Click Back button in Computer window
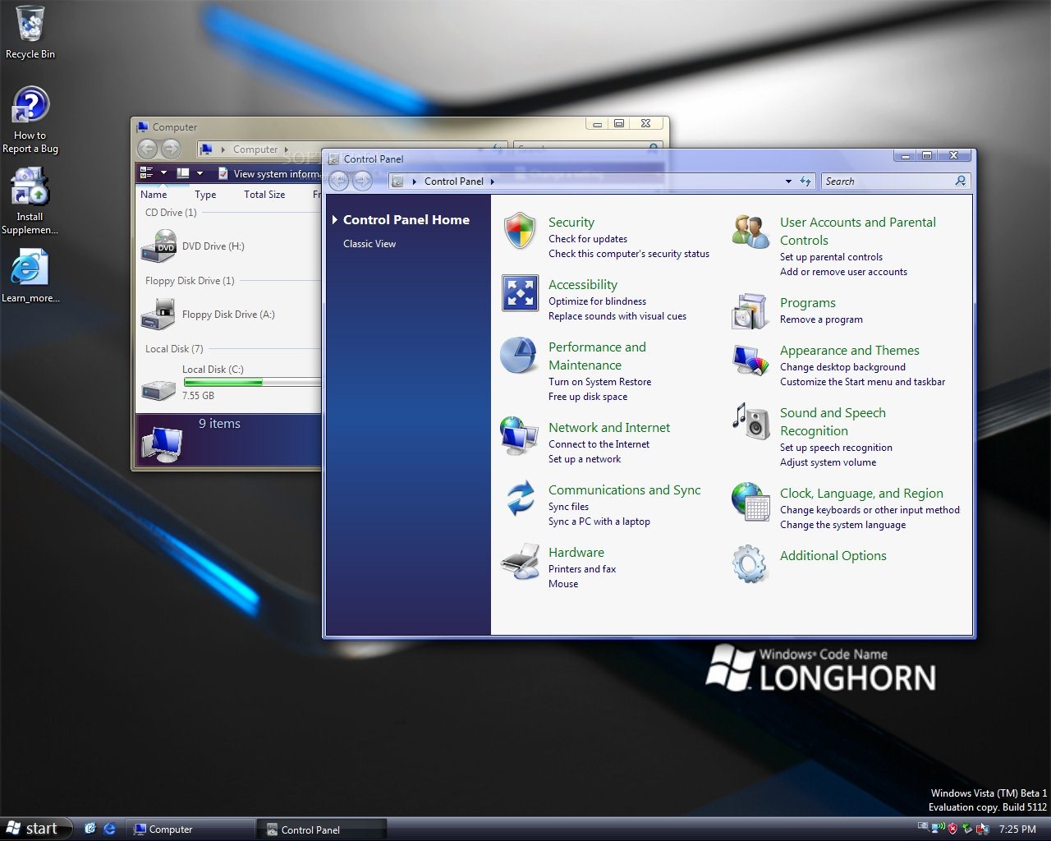 coord(147,149)
